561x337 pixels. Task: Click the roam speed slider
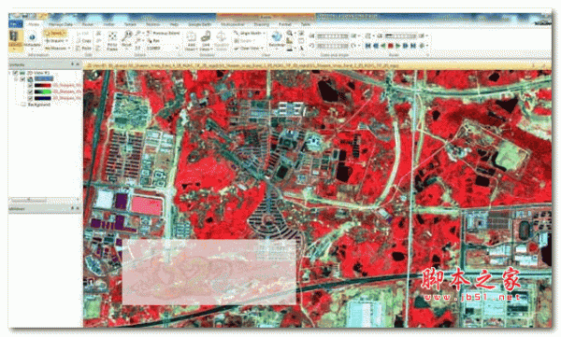tap(400, 36)
